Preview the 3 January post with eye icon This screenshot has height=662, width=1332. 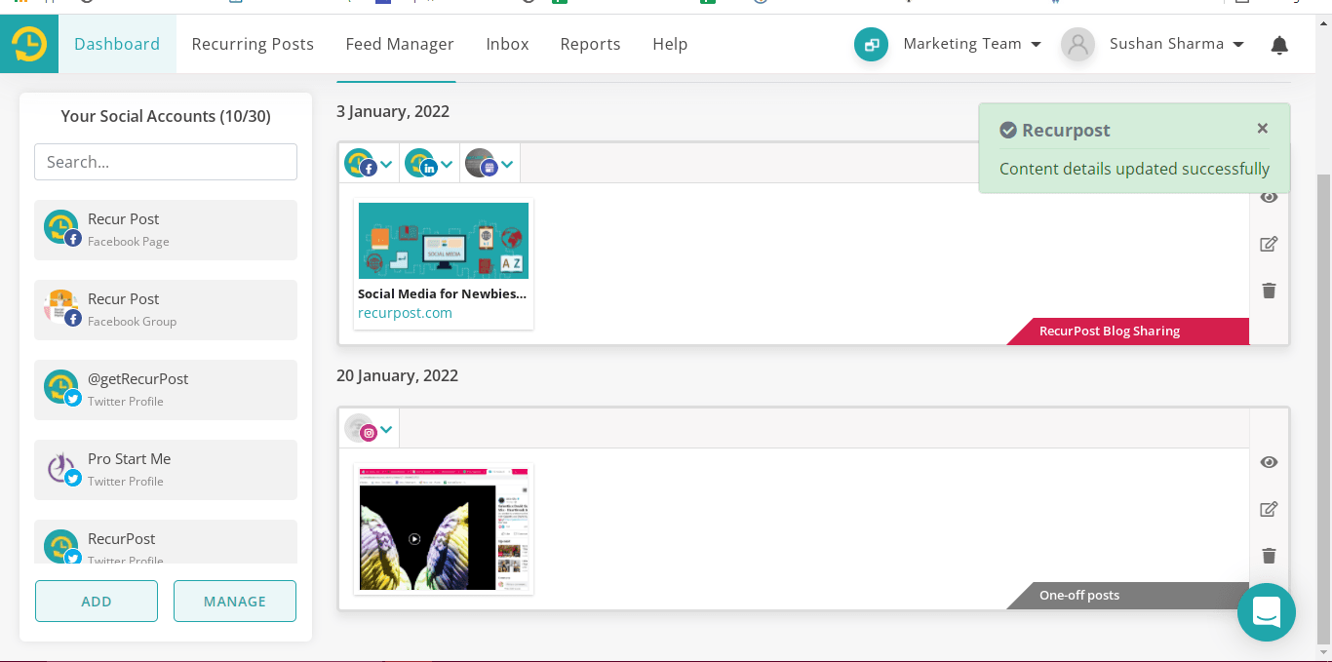point(1269,197)
